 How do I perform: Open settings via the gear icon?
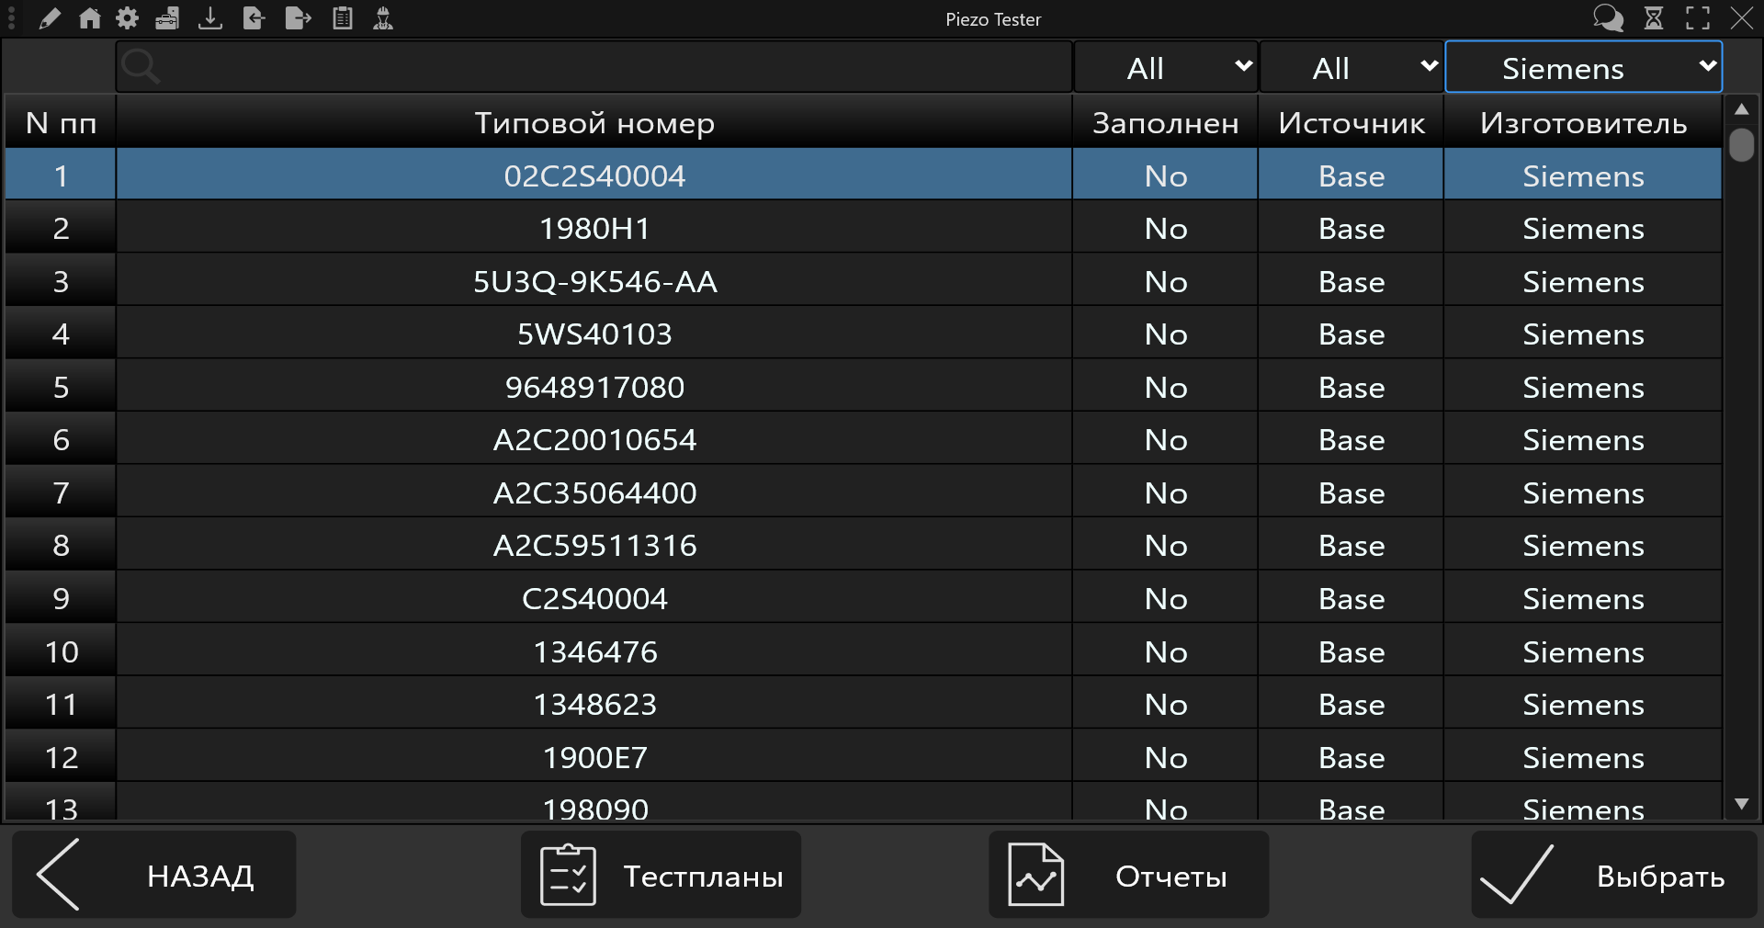[128, 18]
